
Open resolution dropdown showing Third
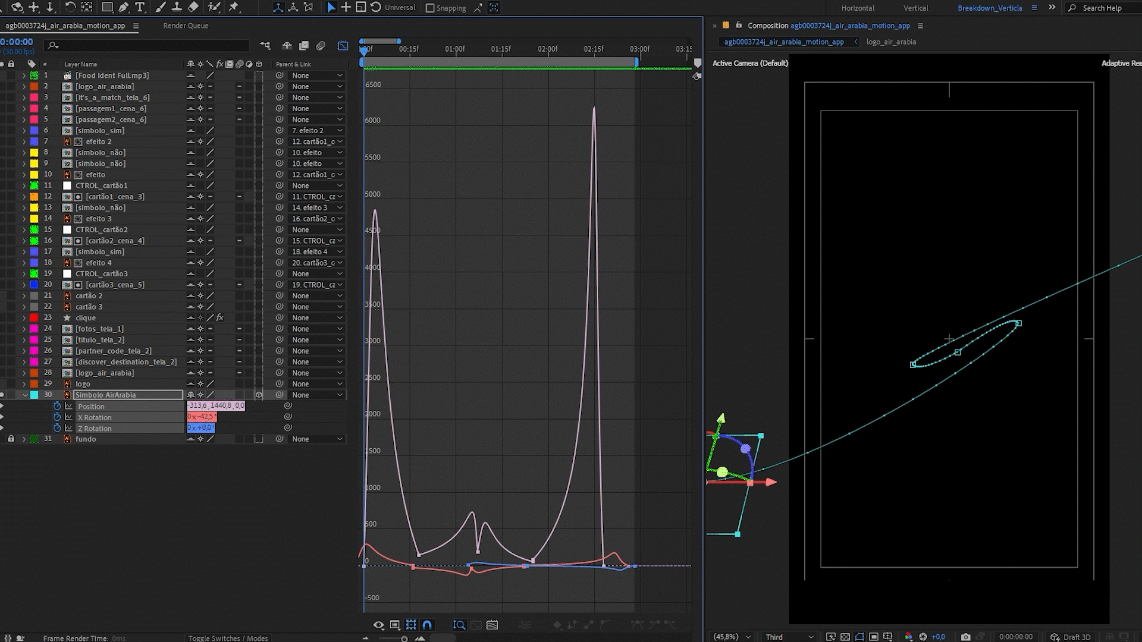tap(789, 637)
